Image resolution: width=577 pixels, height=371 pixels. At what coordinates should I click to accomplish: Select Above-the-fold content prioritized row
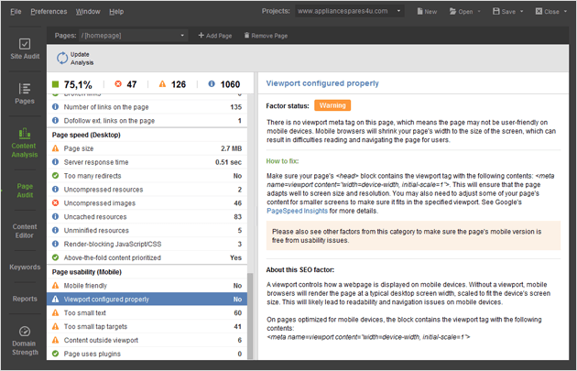pos(147,257)
